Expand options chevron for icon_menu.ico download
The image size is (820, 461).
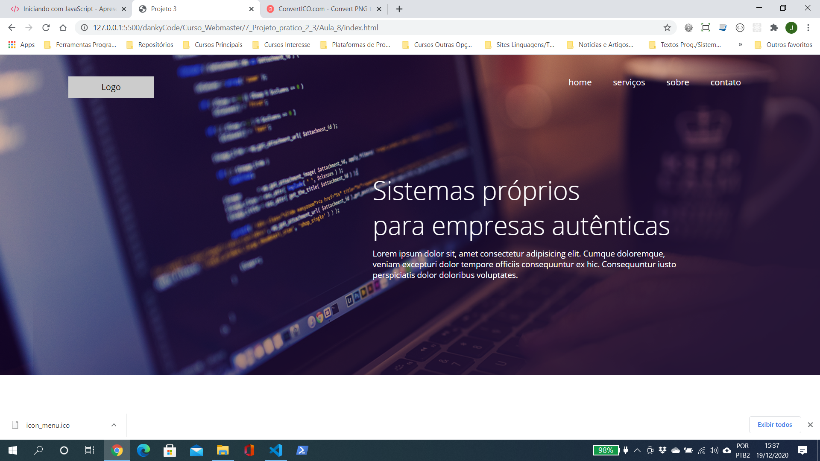(114, 425)
